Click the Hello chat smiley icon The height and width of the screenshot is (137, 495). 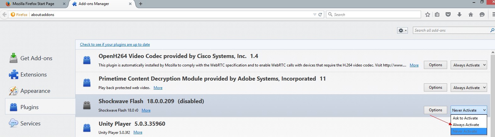tap(482, 14)
